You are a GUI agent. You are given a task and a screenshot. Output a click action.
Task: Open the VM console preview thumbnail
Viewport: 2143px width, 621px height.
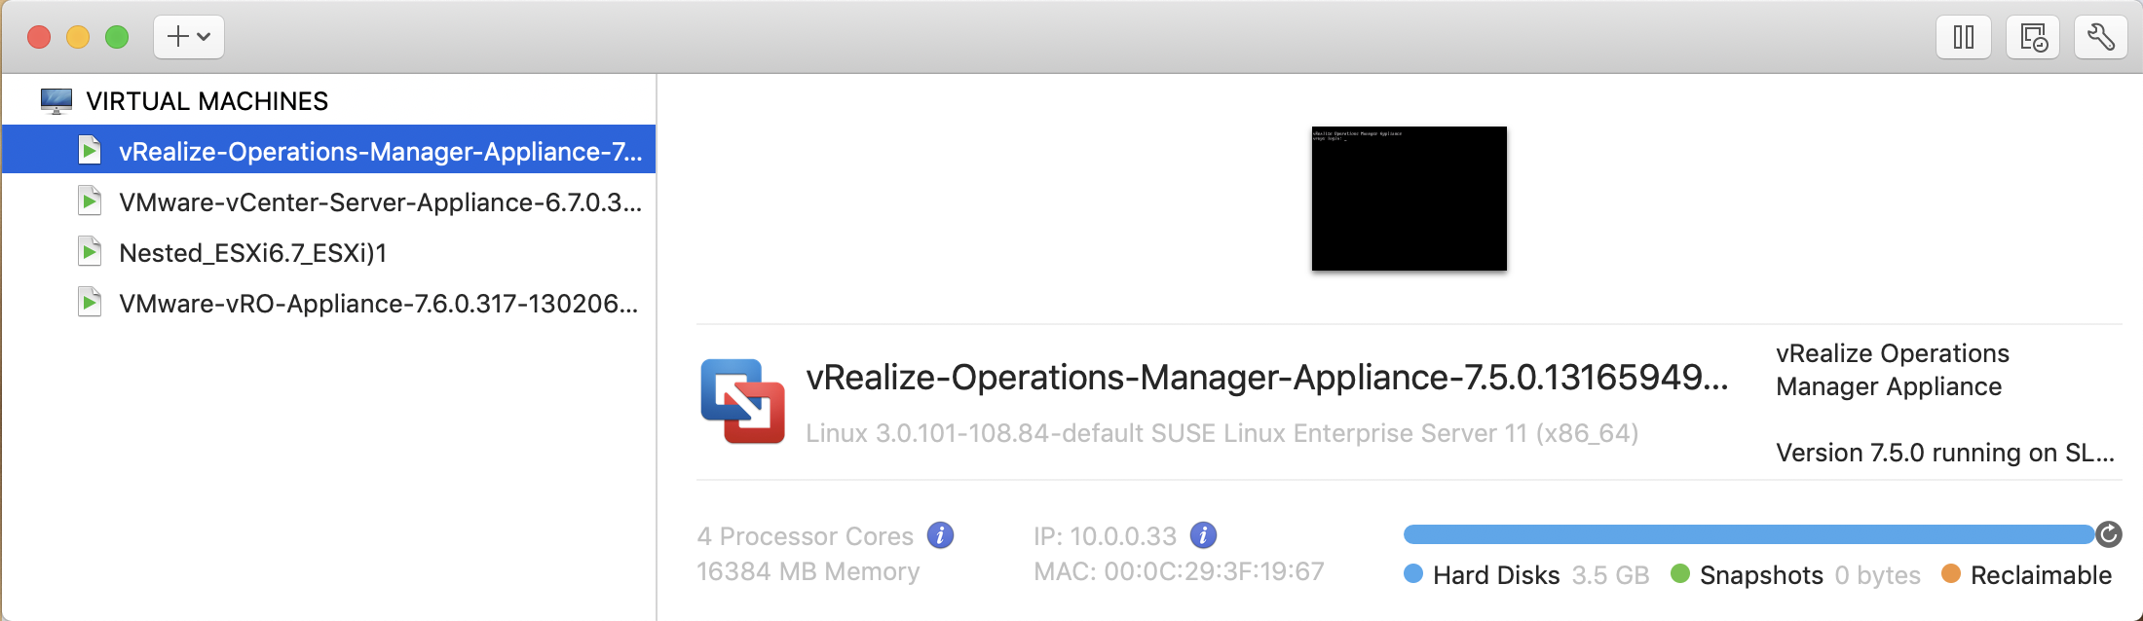[1409, 199]
